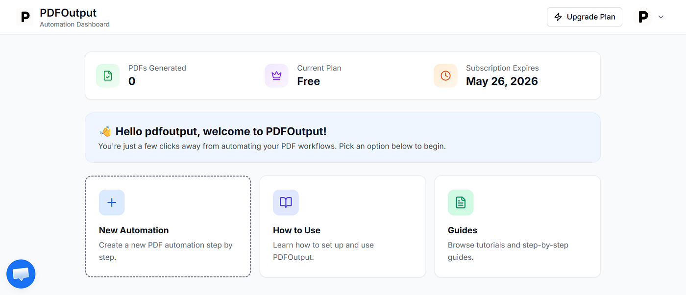Click the green document Guides icon
Image resolution: width=686 pixels, height=295 pixels.
tap(461, 202)
